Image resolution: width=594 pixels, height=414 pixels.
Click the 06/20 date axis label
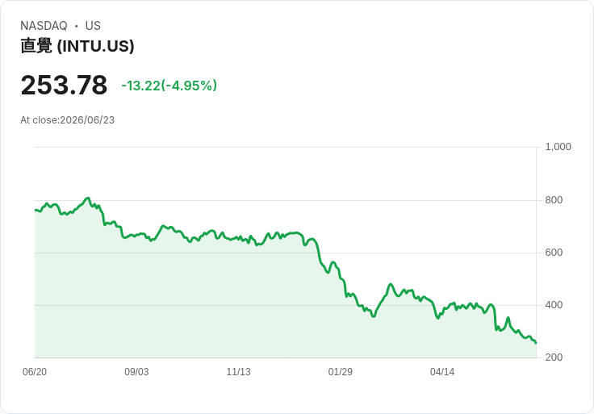[35, 372]
